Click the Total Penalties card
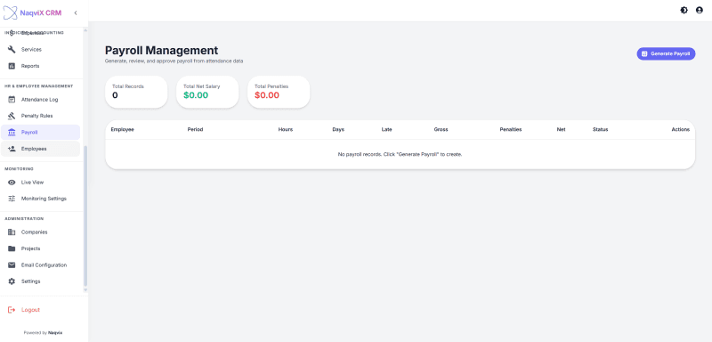Screen dimensions: 712x342 click(x=279, y=92)
